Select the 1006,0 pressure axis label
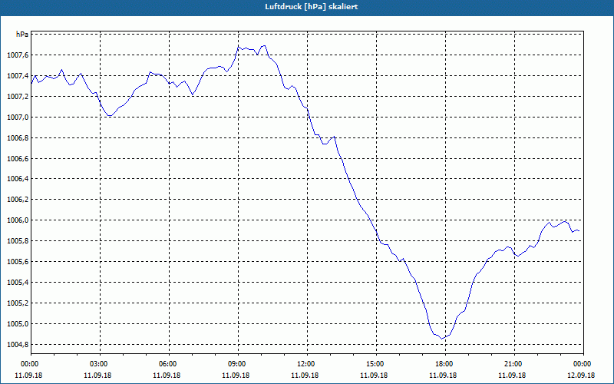614x384 pixels. [x=18, y=220]
